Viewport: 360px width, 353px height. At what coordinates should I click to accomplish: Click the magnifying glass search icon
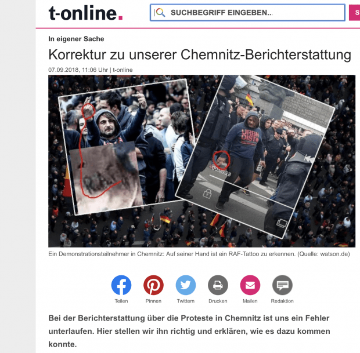tap(160, 12)
